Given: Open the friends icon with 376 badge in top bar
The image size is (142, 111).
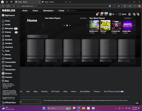Looking at the screenshot, I should 102,14.
